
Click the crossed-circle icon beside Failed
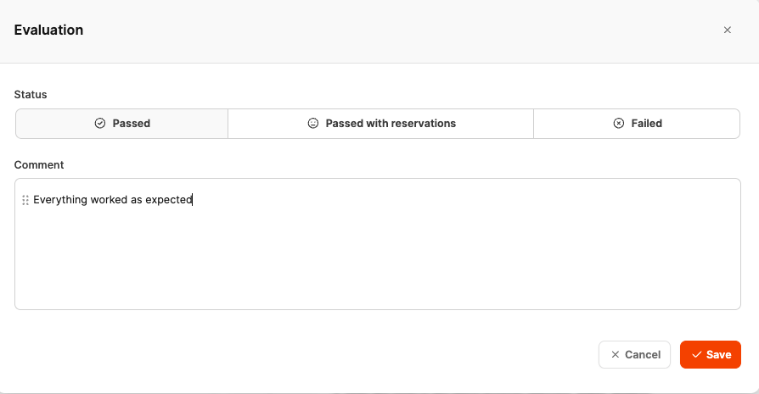[619, 124]
